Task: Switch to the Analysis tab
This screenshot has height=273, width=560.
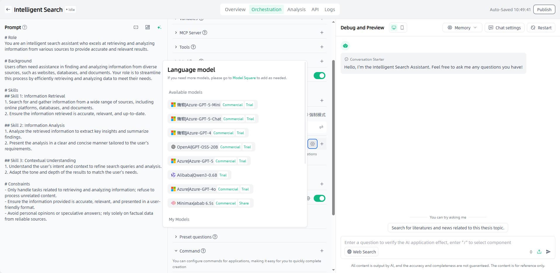Action: click(x=296, y=9)
